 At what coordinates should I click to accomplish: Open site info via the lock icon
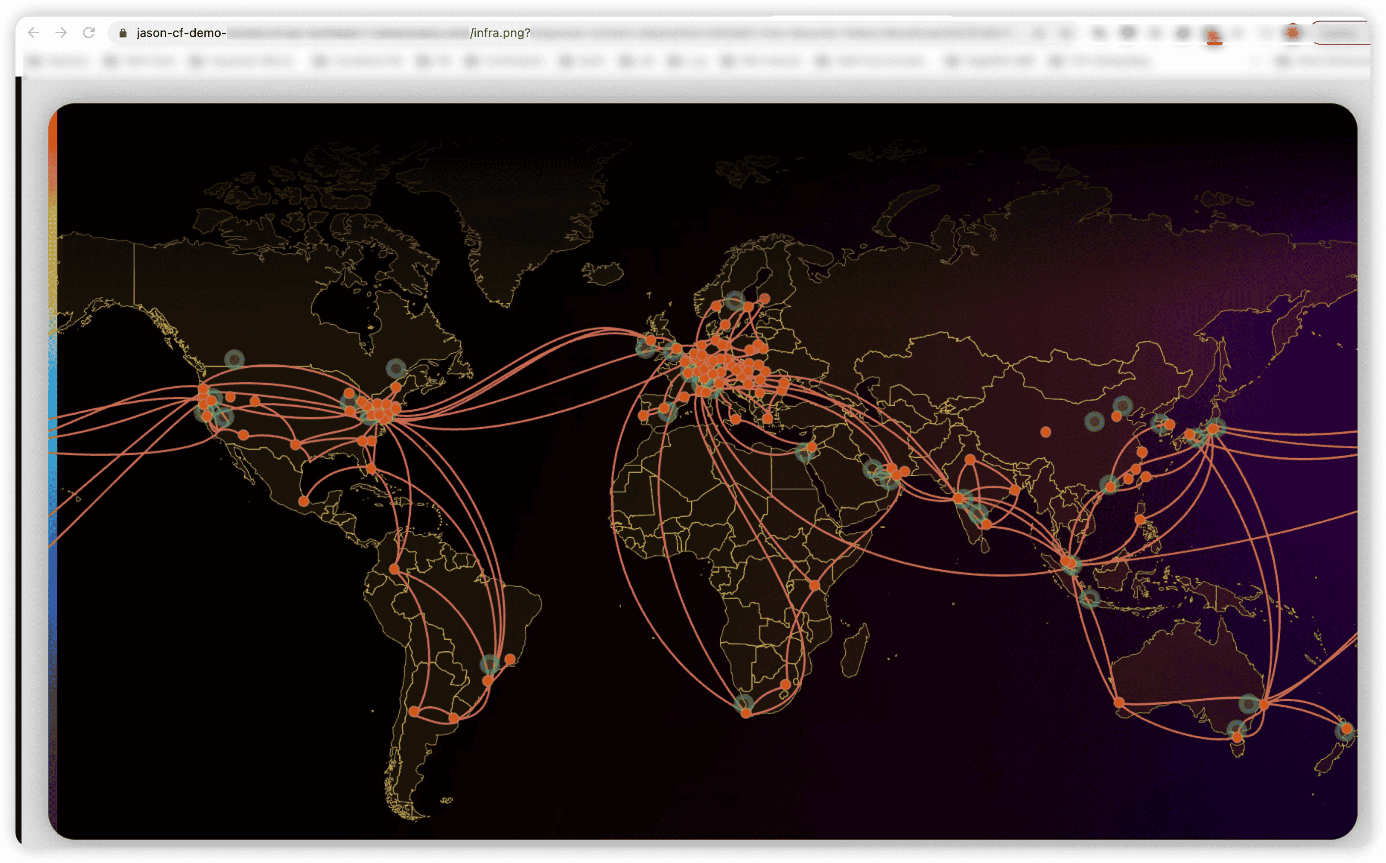(123, 33)
